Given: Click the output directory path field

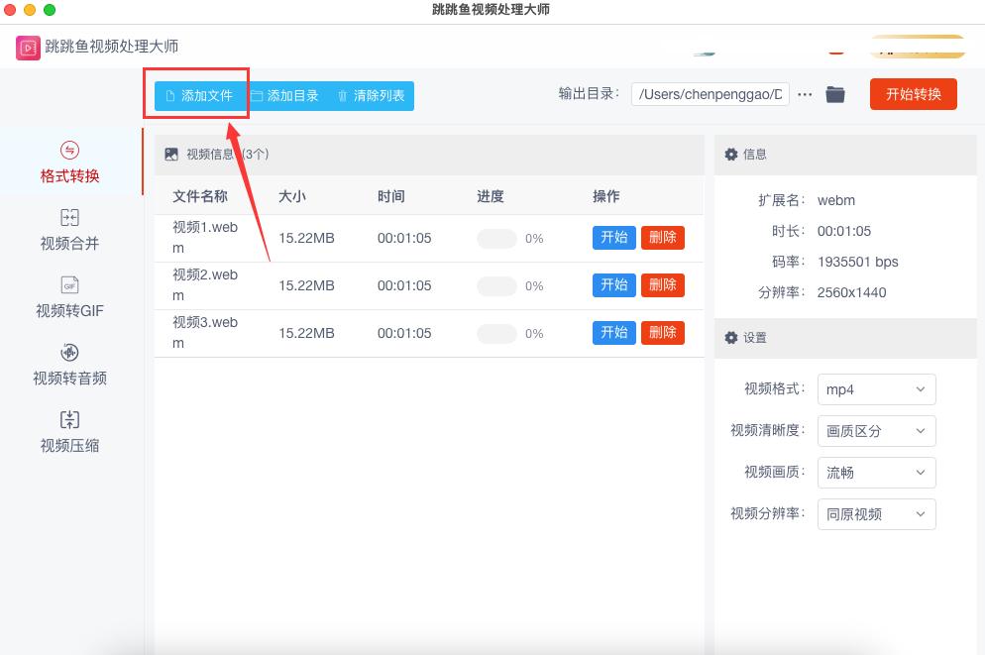Looking at the screenshot, I should [x=710, y=94].
